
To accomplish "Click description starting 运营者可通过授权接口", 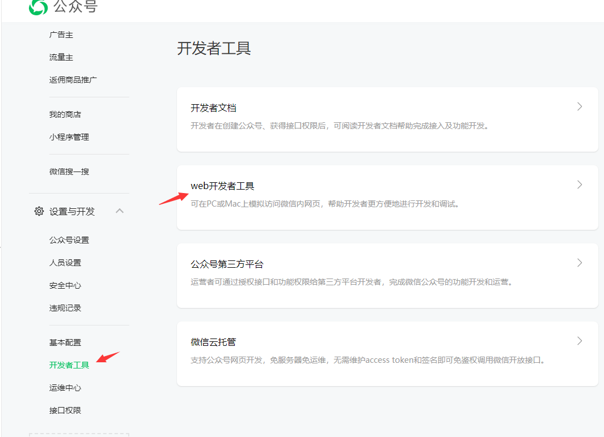I will coord(352,282).
